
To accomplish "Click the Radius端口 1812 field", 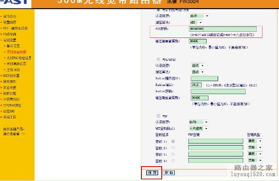I will point(196,85).
